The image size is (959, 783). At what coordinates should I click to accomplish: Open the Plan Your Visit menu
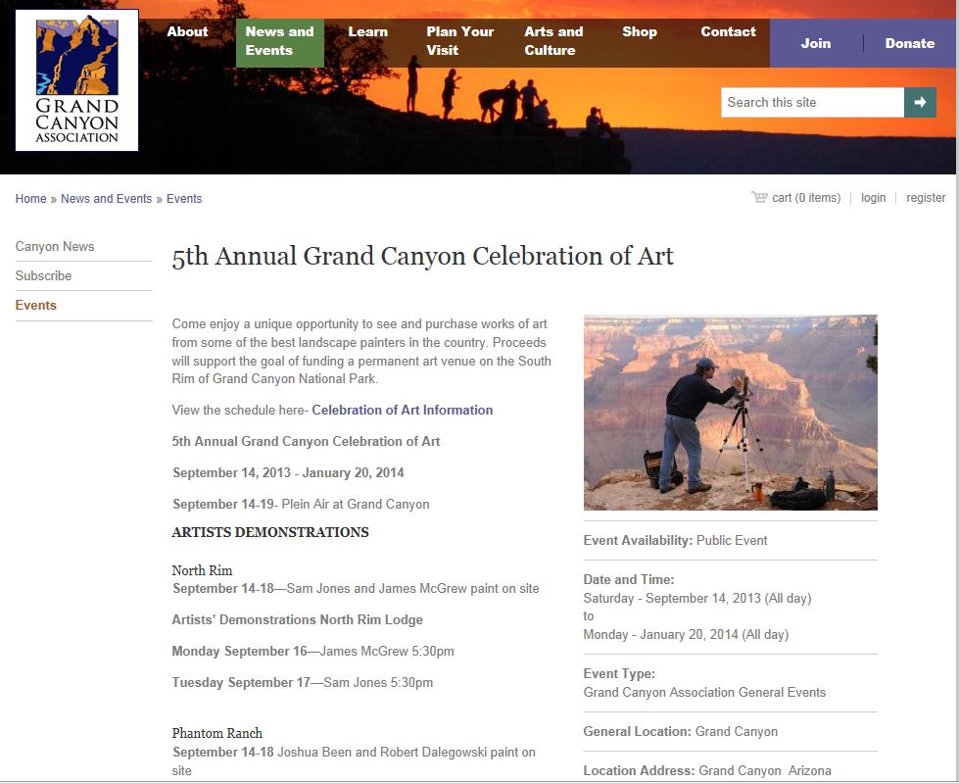pyautogui.click(x=460, y=41)
